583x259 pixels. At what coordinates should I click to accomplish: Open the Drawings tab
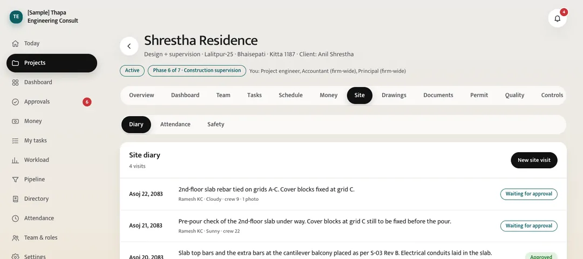tap(394, 95)
